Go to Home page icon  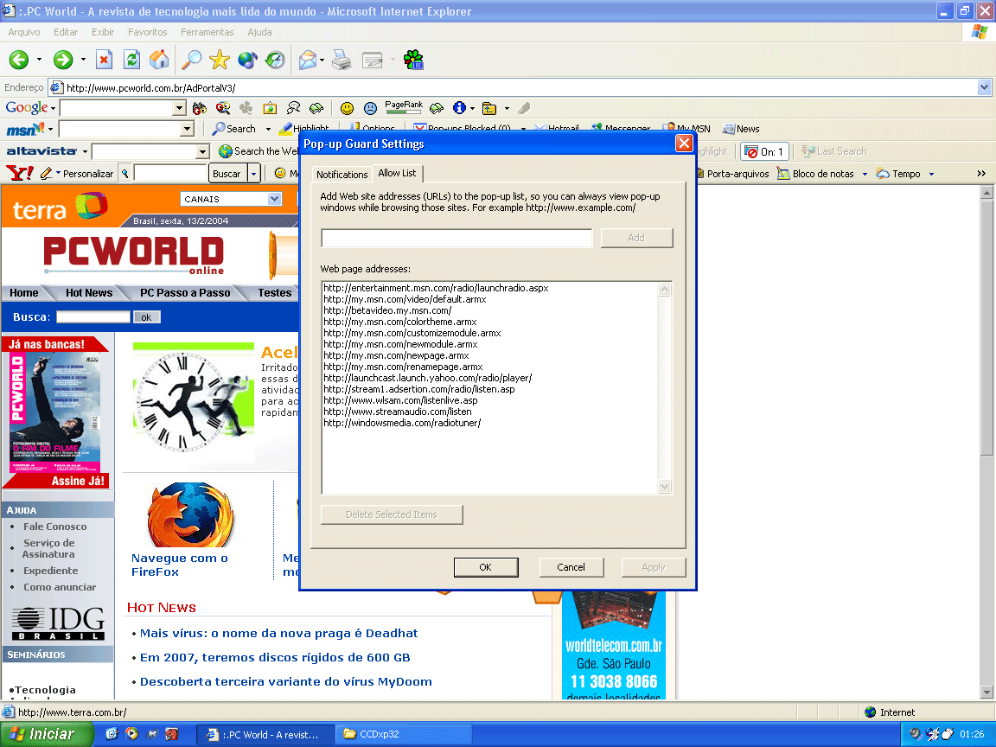pyautogui.click(x=159, y=60)
